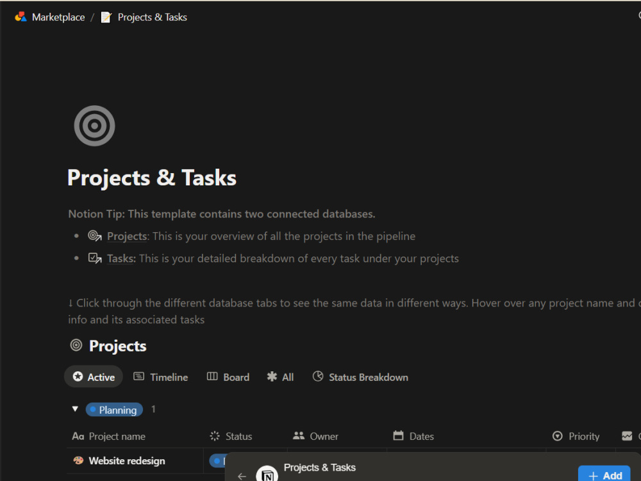
Task: Open the Tasks database link in bullet list
Action: click(121, 258)
